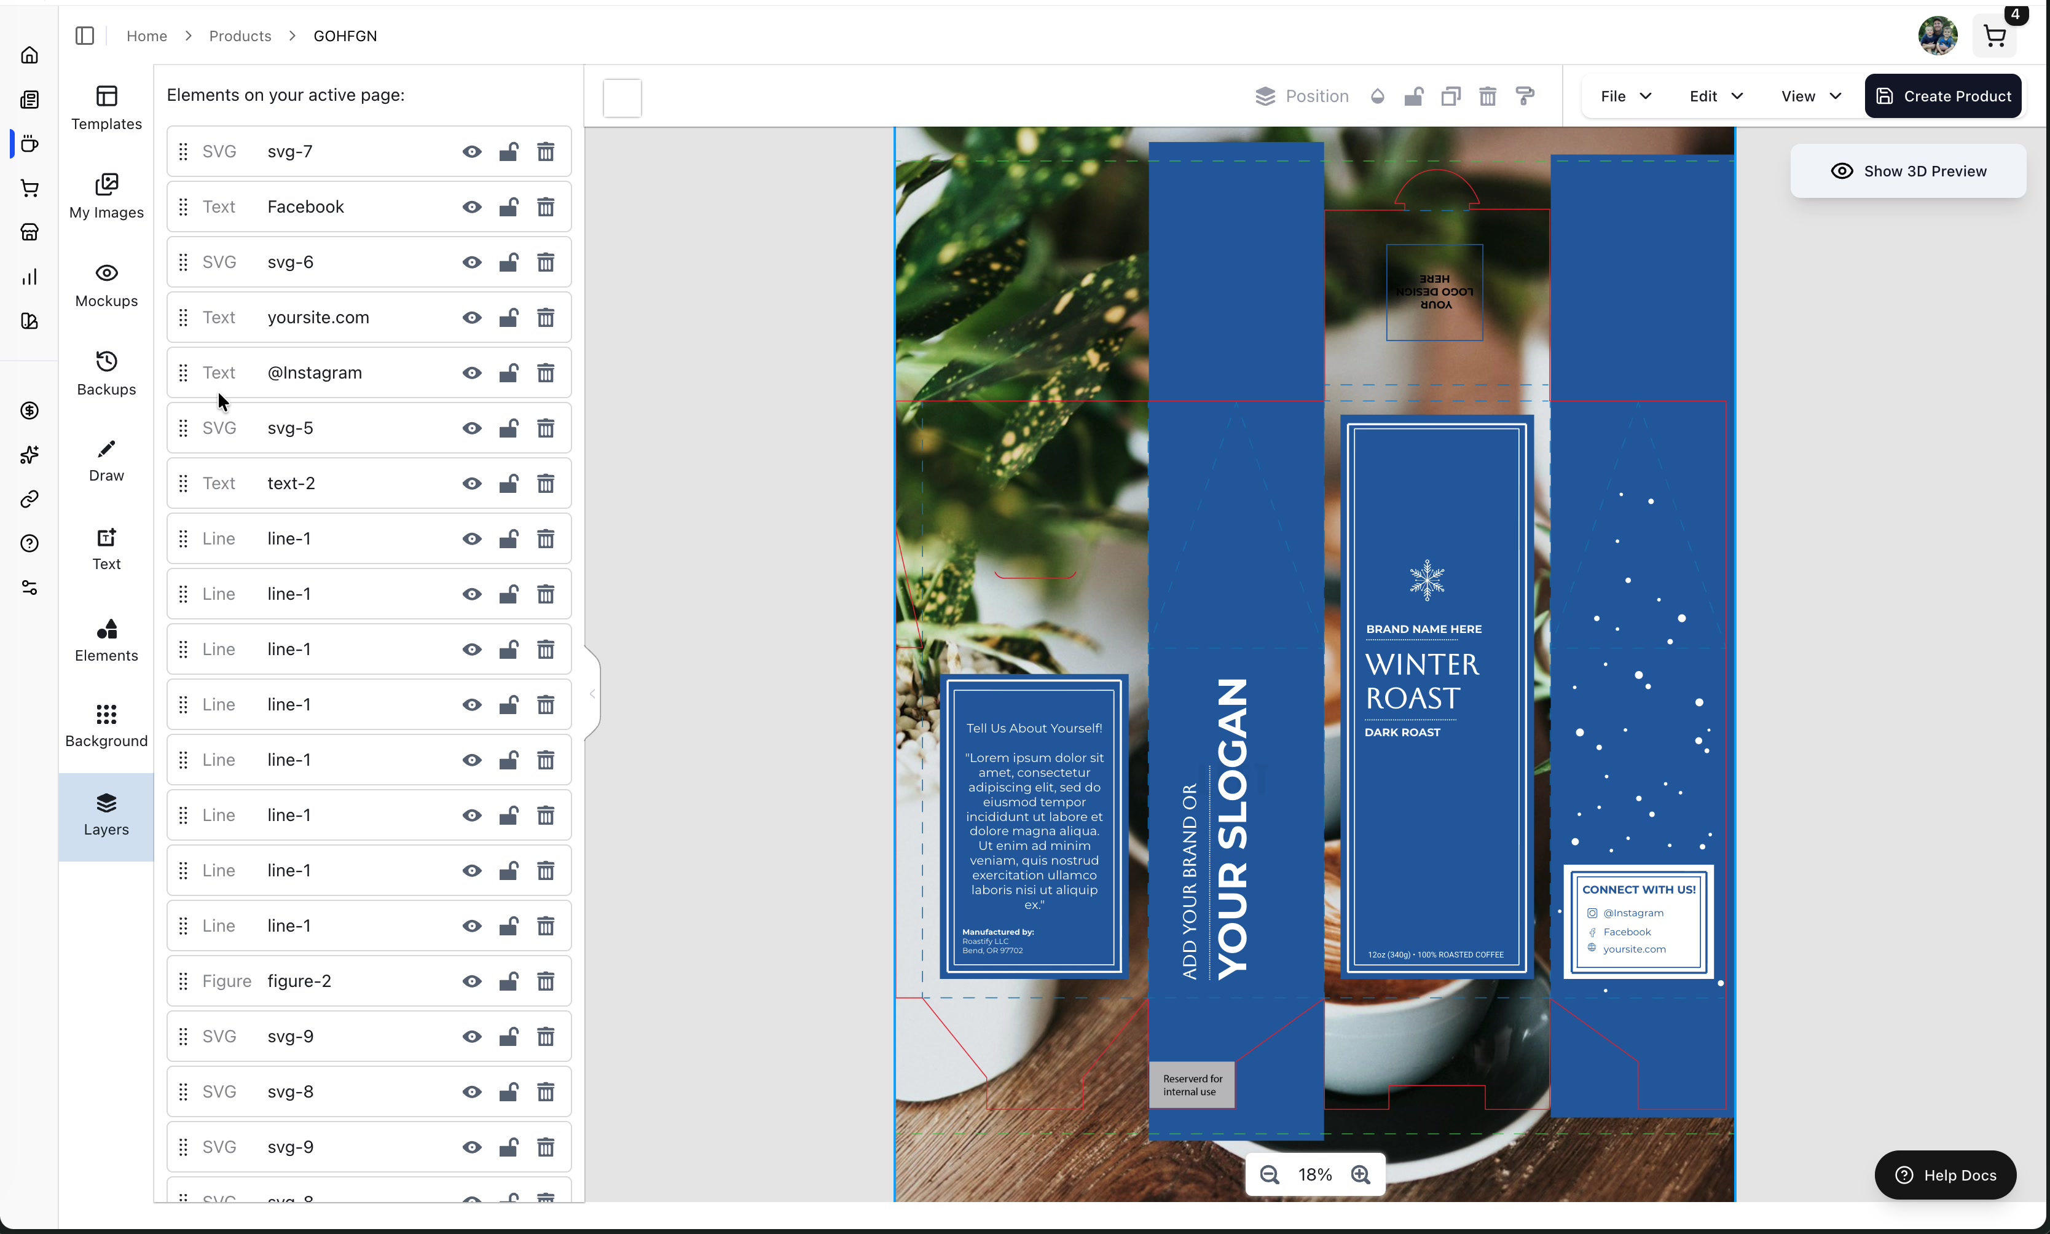Open the File dropdown menu
This screenshot has width=2050, height=1234.
point(1625,96)
